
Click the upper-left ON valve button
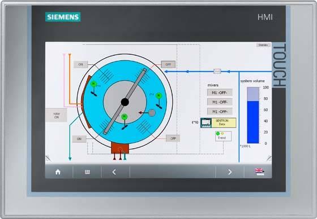click(x=80, y=64)
